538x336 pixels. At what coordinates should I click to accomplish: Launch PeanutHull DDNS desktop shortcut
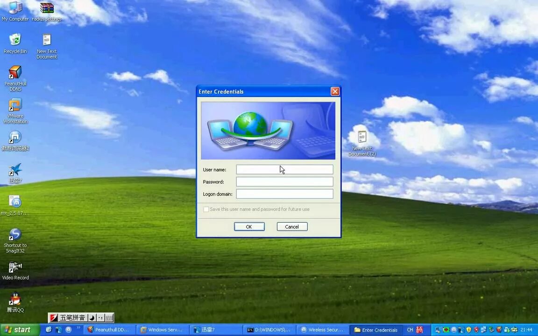tap(15, 78)
